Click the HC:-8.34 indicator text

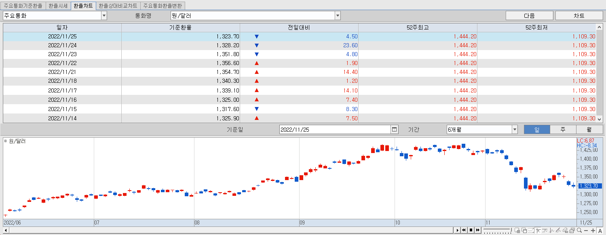tap(587, 145)
